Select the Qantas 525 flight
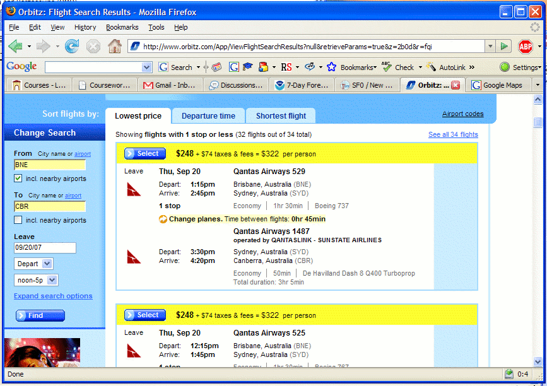The image size is (547, 386). 145,315
